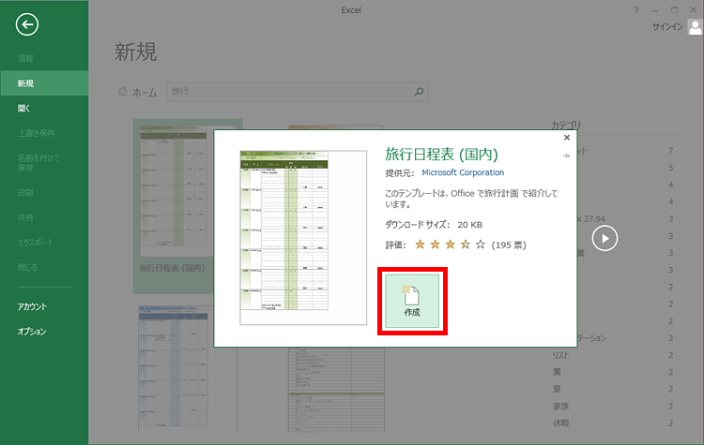Select the 旅行日程表 (国内) green thumbnail behind dialog
This screenshot has height=445, width=704.
174,206
